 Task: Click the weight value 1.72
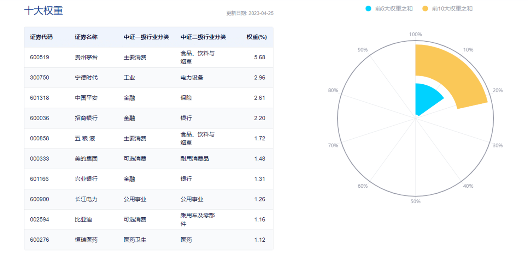(259, 138)
